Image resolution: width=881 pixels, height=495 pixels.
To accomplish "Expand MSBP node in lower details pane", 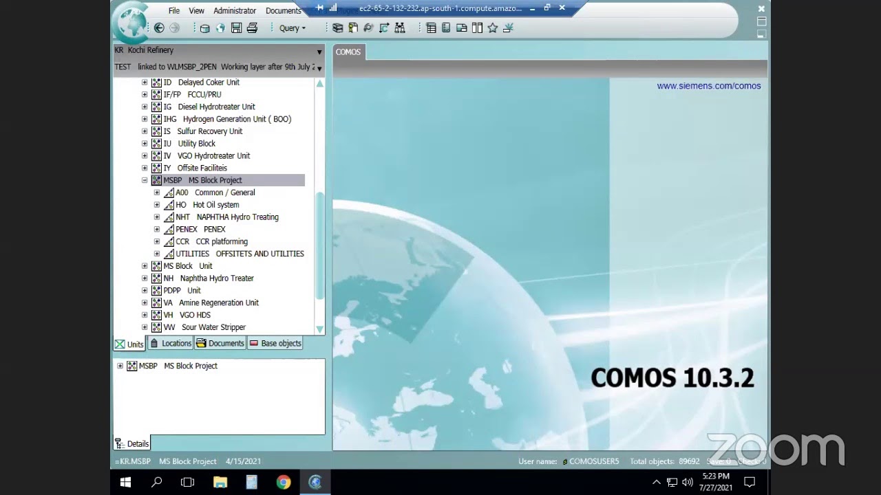I will (120, 366).
